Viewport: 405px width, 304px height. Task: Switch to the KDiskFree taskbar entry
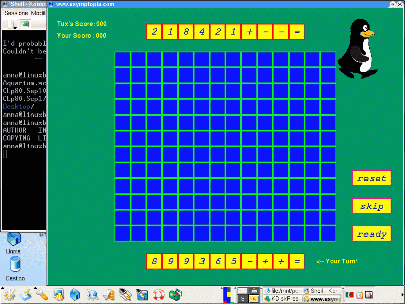282,299
